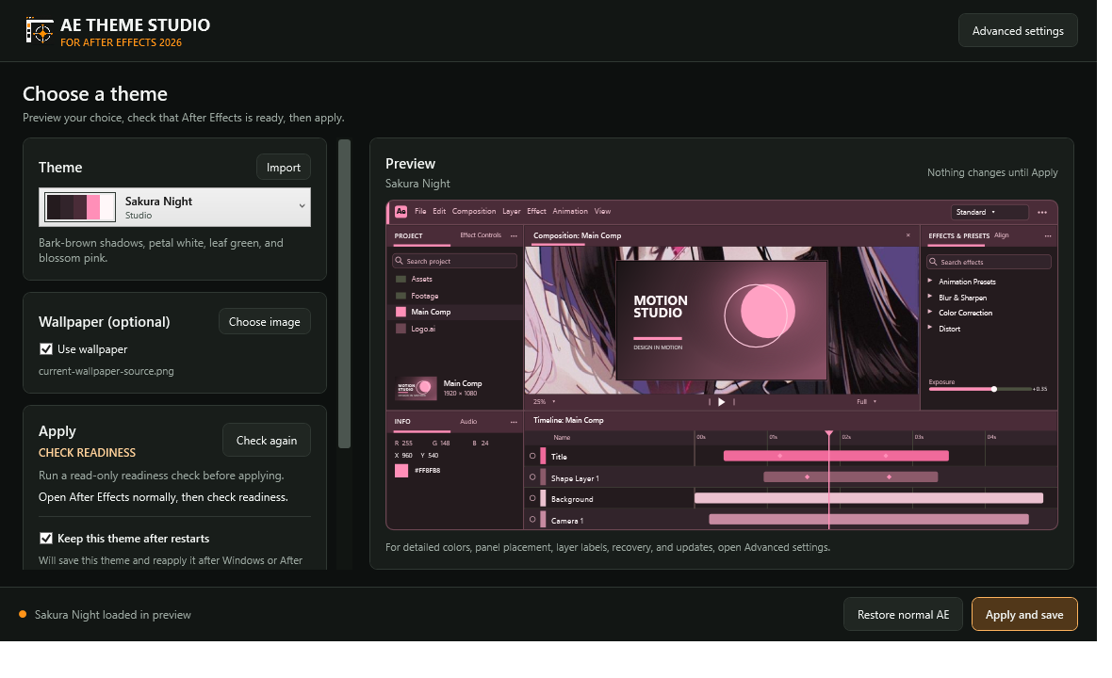Click the Search effects field
Viewport: 1112px width, 678px height.
[x=989, y=262]
